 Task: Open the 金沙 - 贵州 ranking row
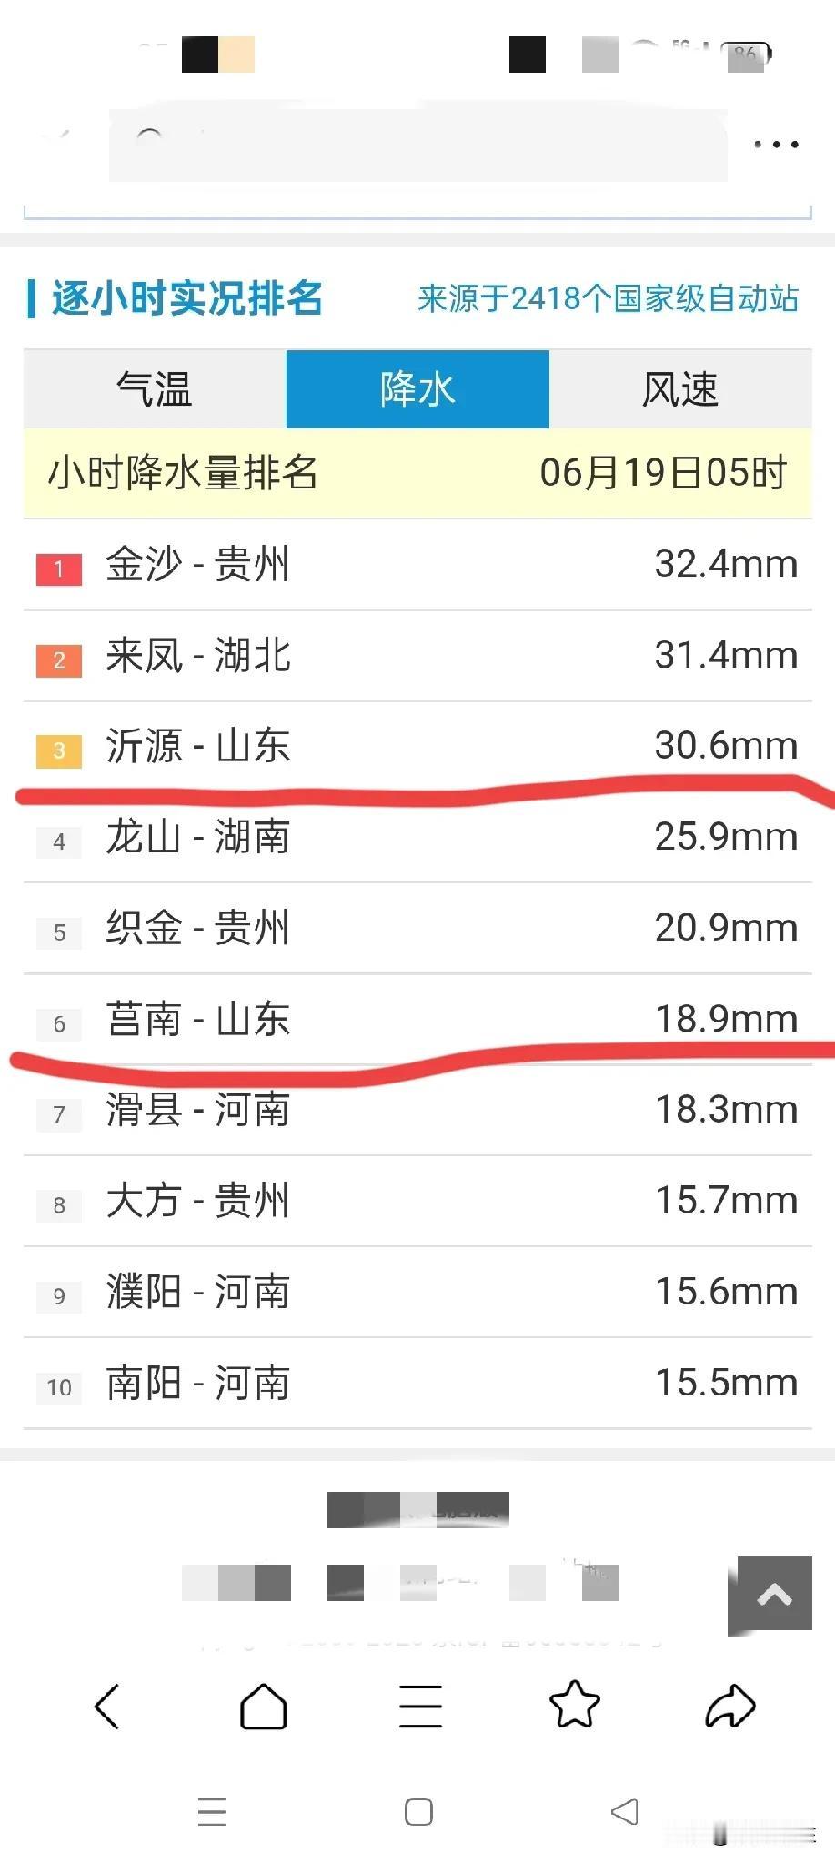417,565
